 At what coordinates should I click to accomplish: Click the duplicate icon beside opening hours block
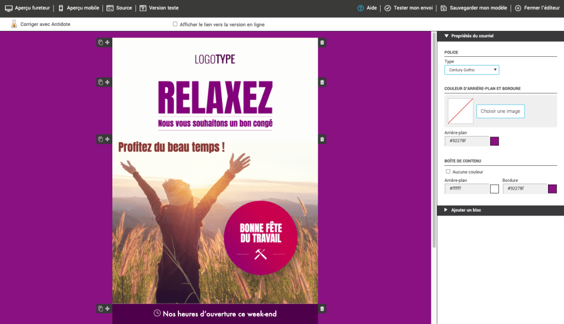coord(100,309)
